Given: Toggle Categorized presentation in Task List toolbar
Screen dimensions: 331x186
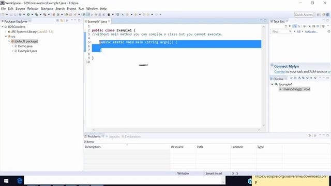Looking at the screenshot, I should pos(295,26).
